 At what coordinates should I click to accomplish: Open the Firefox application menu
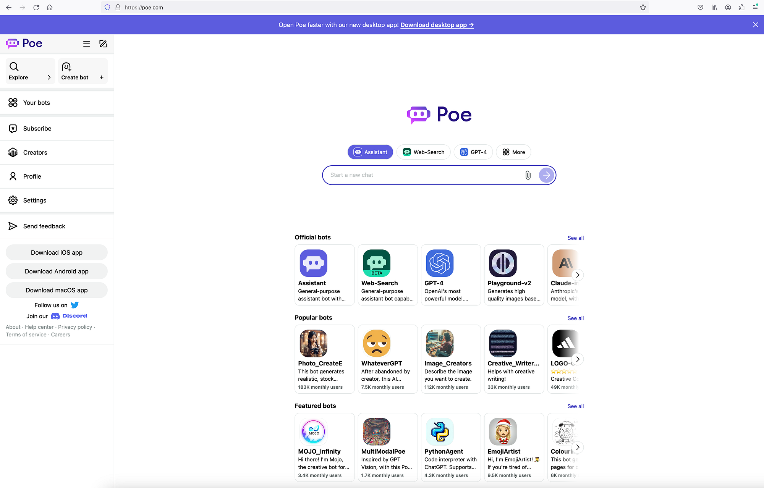click(x=755, y=7)
